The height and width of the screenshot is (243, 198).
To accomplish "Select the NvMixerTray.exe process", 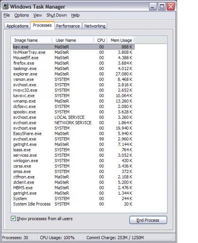I will [x=73, y=52].
